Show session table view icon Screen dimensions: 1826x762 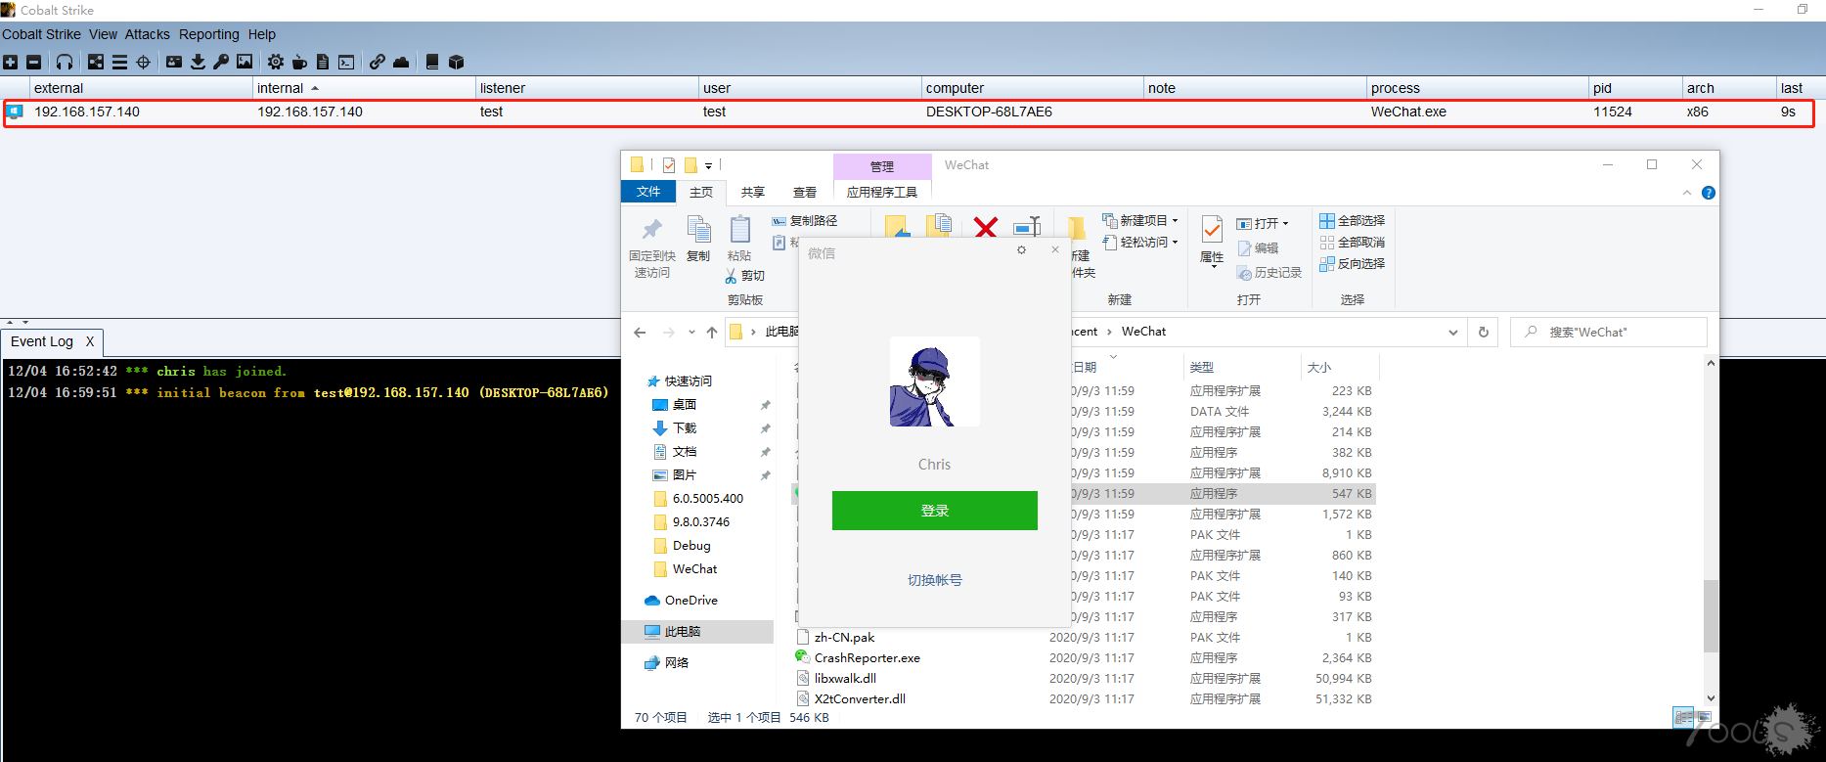[x=119, y=62]
